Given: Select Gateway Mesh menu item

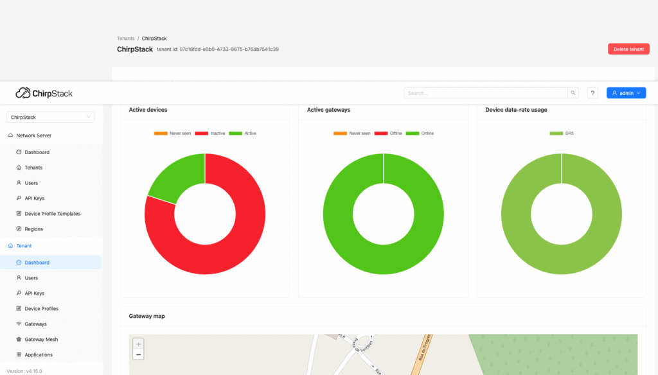Looking at the screenshot, I should 42,340.
